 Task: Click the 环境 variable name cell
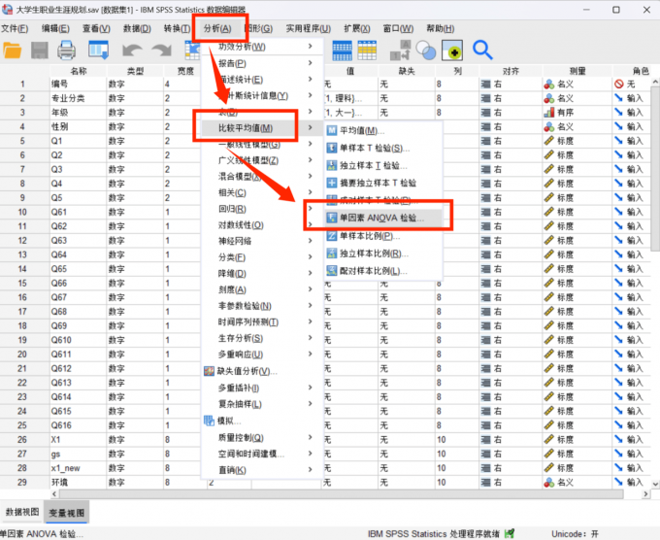pyautogui.click(x=79, y=482)
